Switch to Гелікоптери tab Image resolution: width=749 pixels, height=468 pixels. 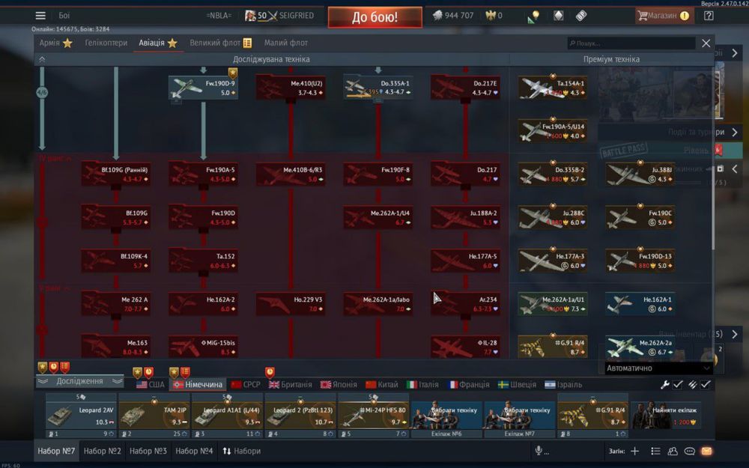106,43
